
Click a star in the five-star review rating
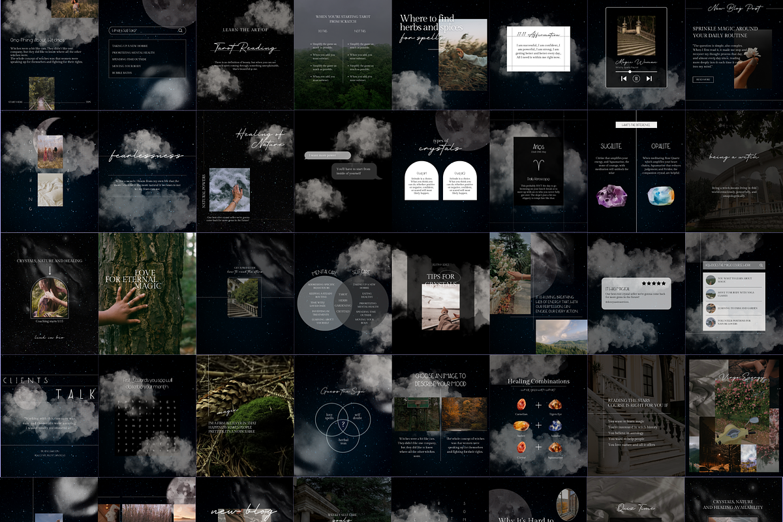pos(654,283)
